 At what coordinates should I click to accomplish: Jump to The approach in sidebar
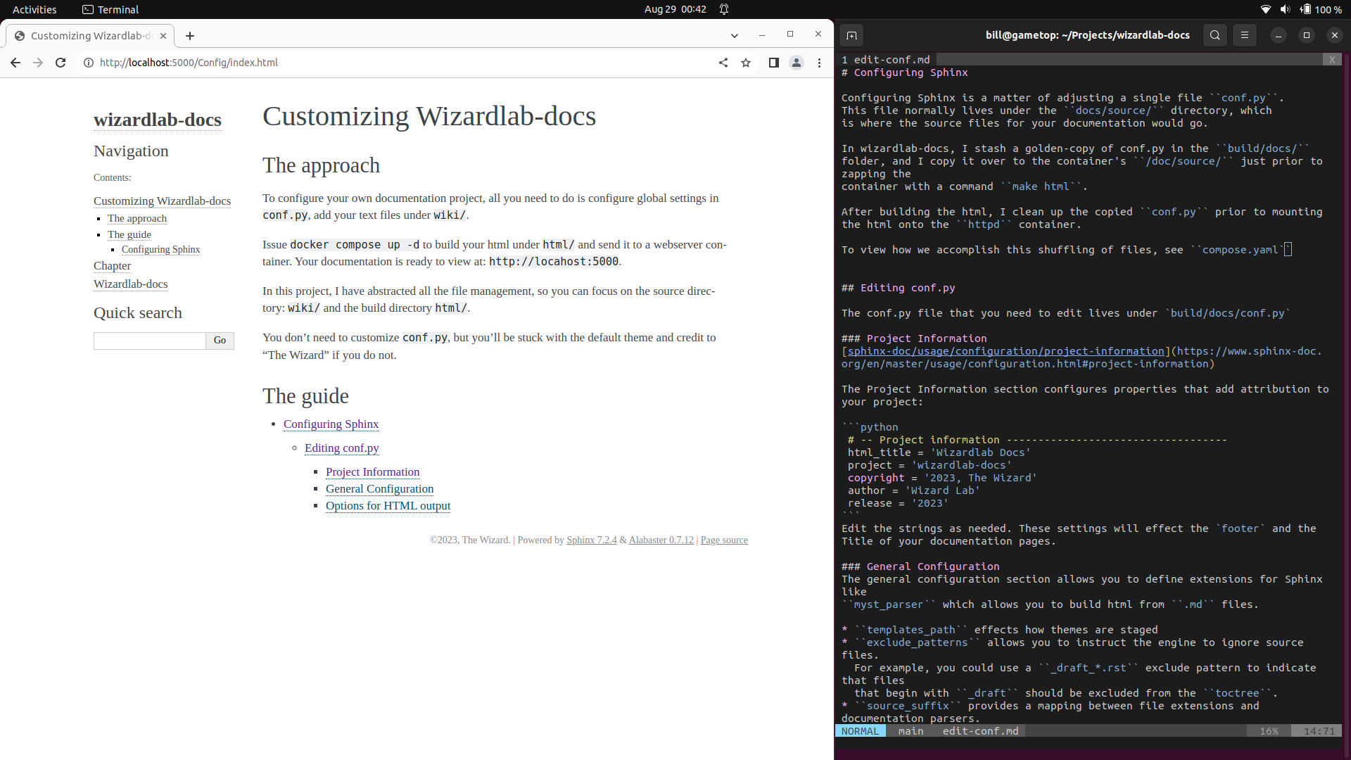137,219
